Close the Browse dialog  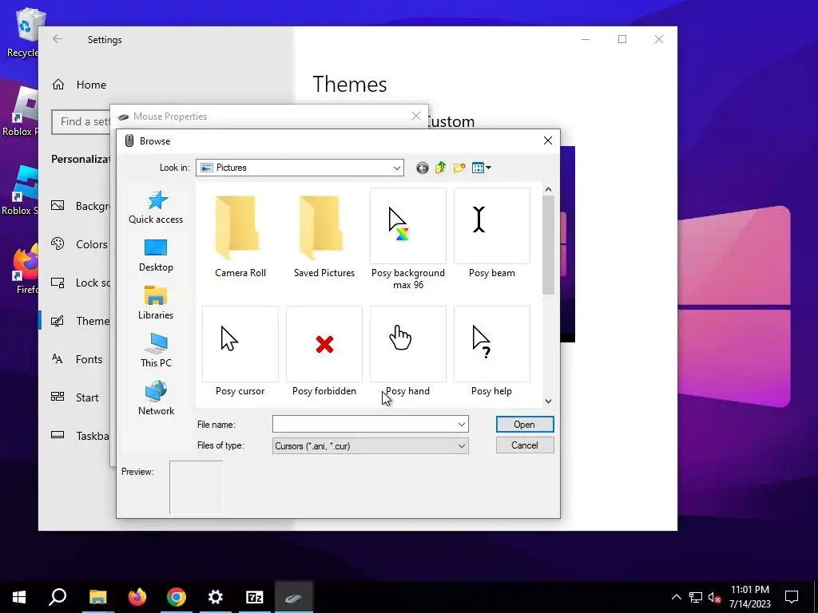click(x=548, y=140)
